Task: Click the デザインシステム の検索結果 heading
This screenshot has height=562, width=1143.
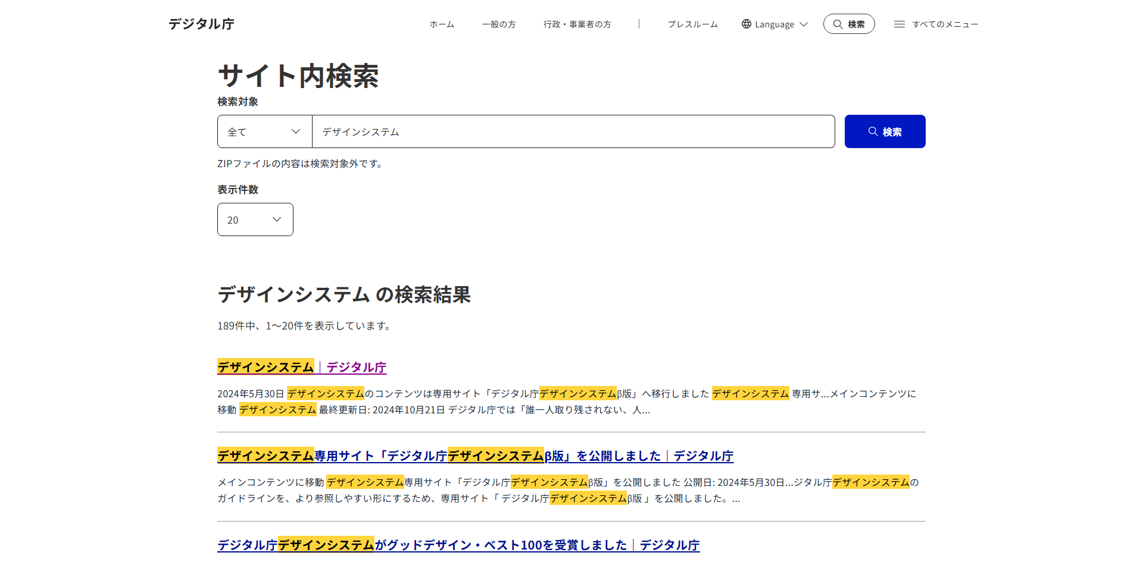Action: pyautogui.click(x=344, y=294)
